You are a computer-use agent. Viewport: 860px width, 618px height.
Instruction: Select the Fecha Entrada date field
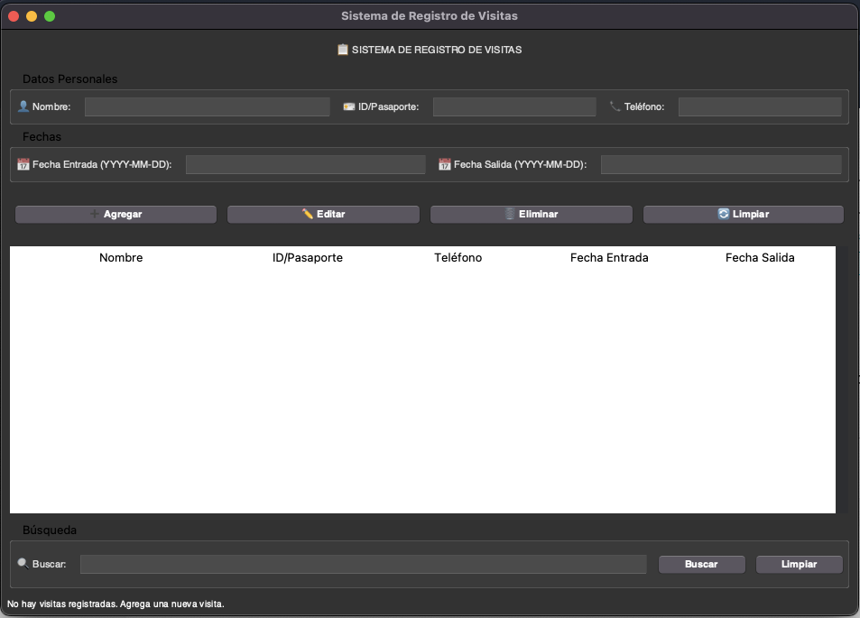(306, 164)
